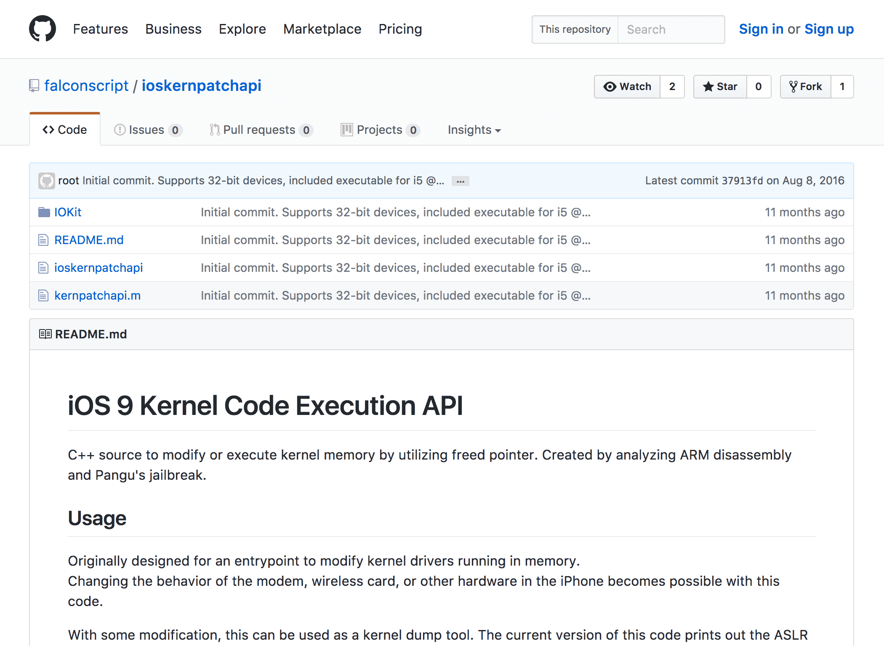
Task: Click the This repository search scope
Action: pyautogui.click(x=575, y=29)
